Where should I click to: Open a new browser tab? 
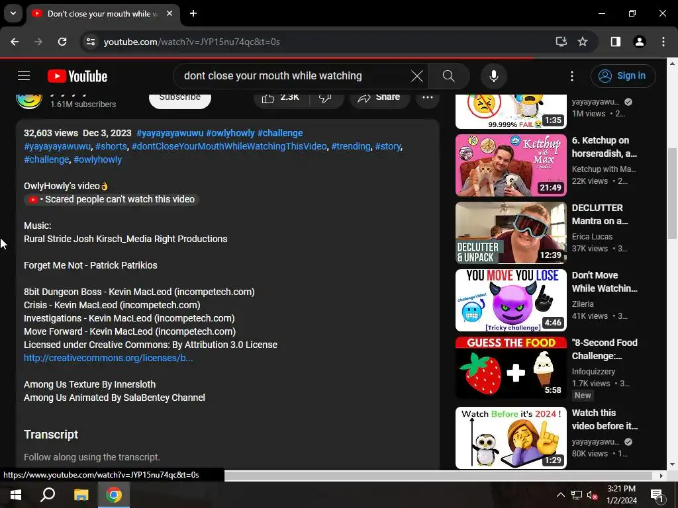[x=193, y=13]
